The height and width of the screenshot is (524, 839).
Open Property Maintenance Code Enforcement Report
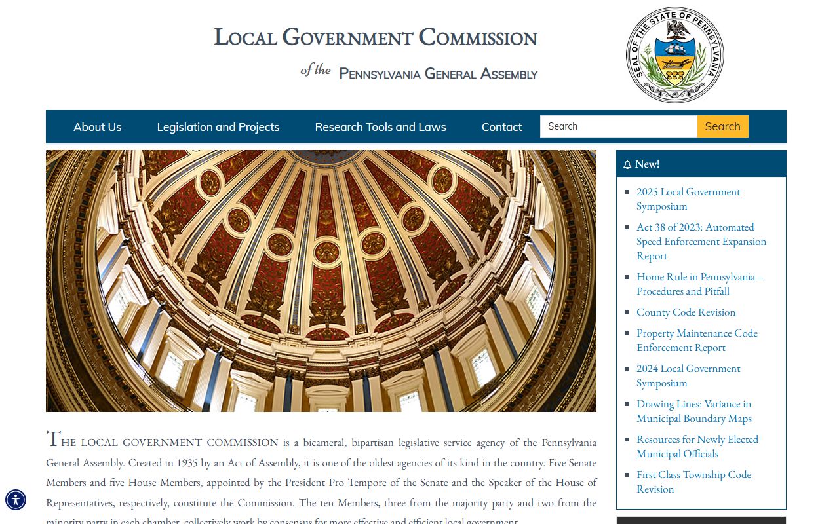pos(697,340)
